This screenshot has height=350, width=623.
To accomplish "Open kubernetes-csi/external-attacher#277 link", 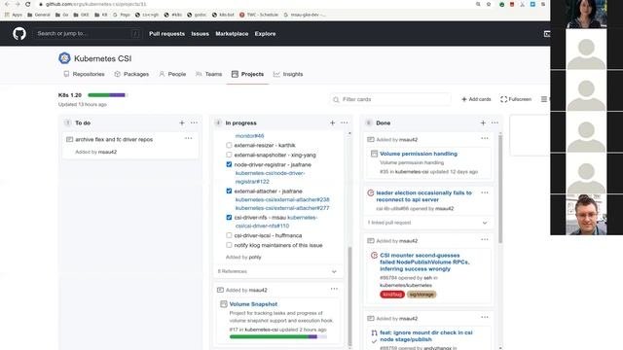I will pyautogui.click(x=282, y=208).
